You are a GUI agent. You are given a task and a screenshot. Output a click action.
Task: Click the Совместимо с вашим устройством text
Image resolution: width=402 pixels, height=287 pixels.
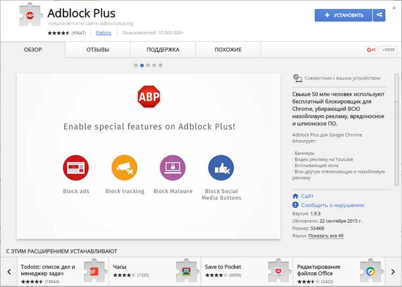[x=343, y=78]
